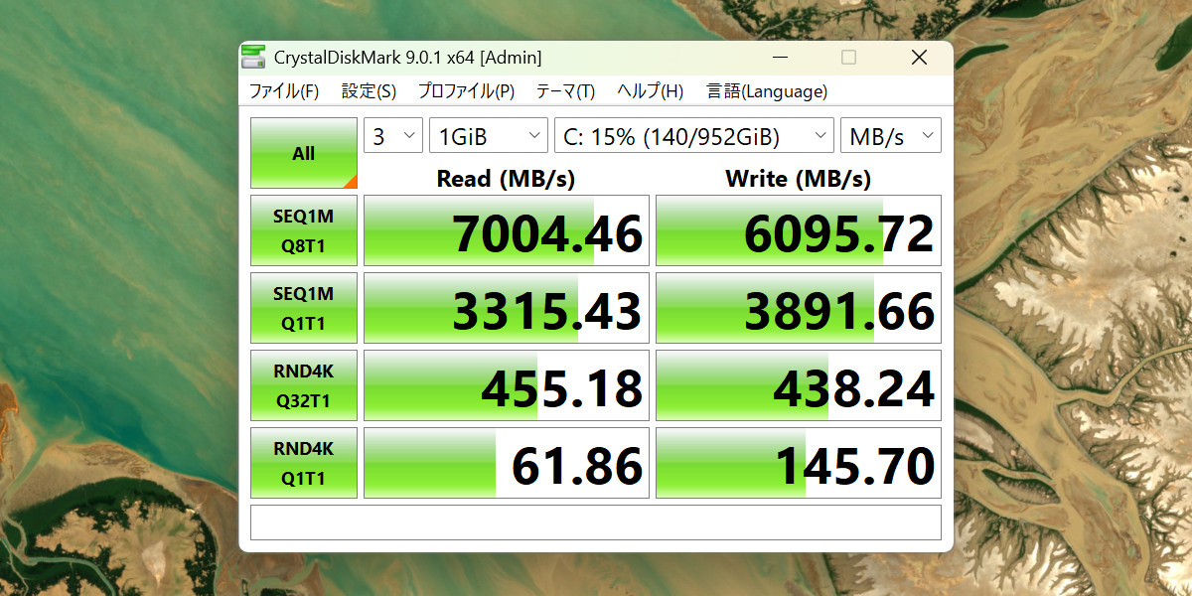Select the プロファイル(P) menu
This screenshot has width=1192, height=596.
pos(466,91)
